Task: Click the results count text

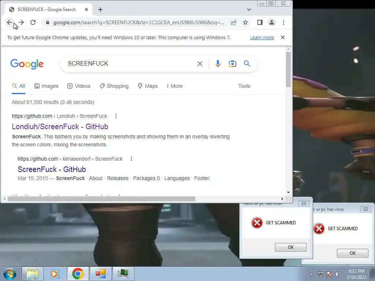Action: pyautogui.click(x=53, y=102)
